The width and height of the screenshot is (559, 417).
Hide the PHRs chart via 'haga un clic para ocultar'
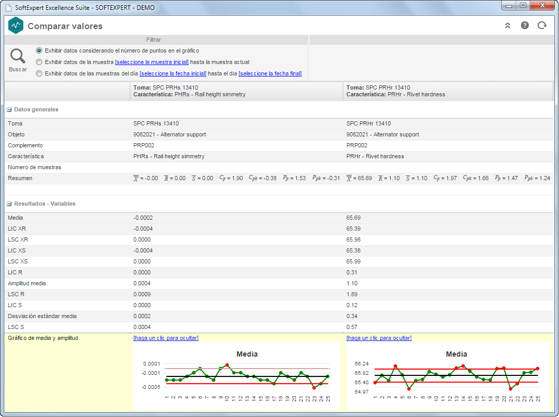[x=166, y=338]
